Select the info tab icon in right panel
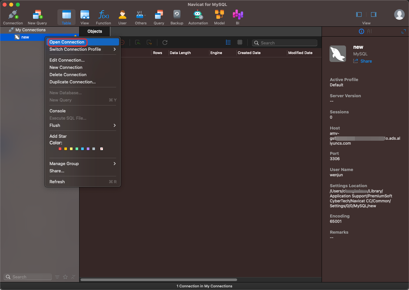Viewport: 409px width, 290px height. [x=361, y=31]
